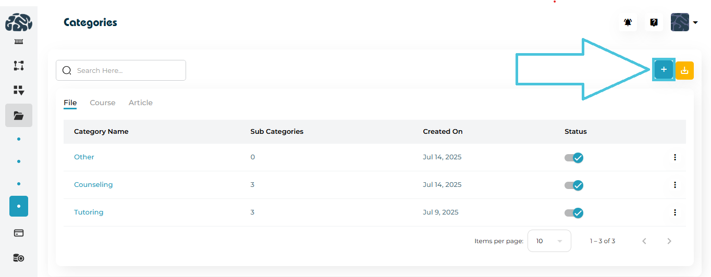The width and height of the screenshot is (711, 277).
Task: Switch to the Article tab
Action: pyautogui.click(x=140, y=103)
